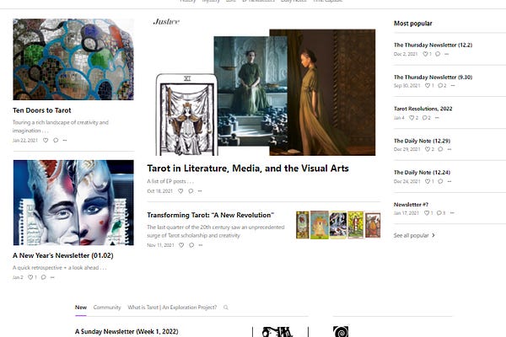
Task: Select the New tab
Action: [81, 308]
